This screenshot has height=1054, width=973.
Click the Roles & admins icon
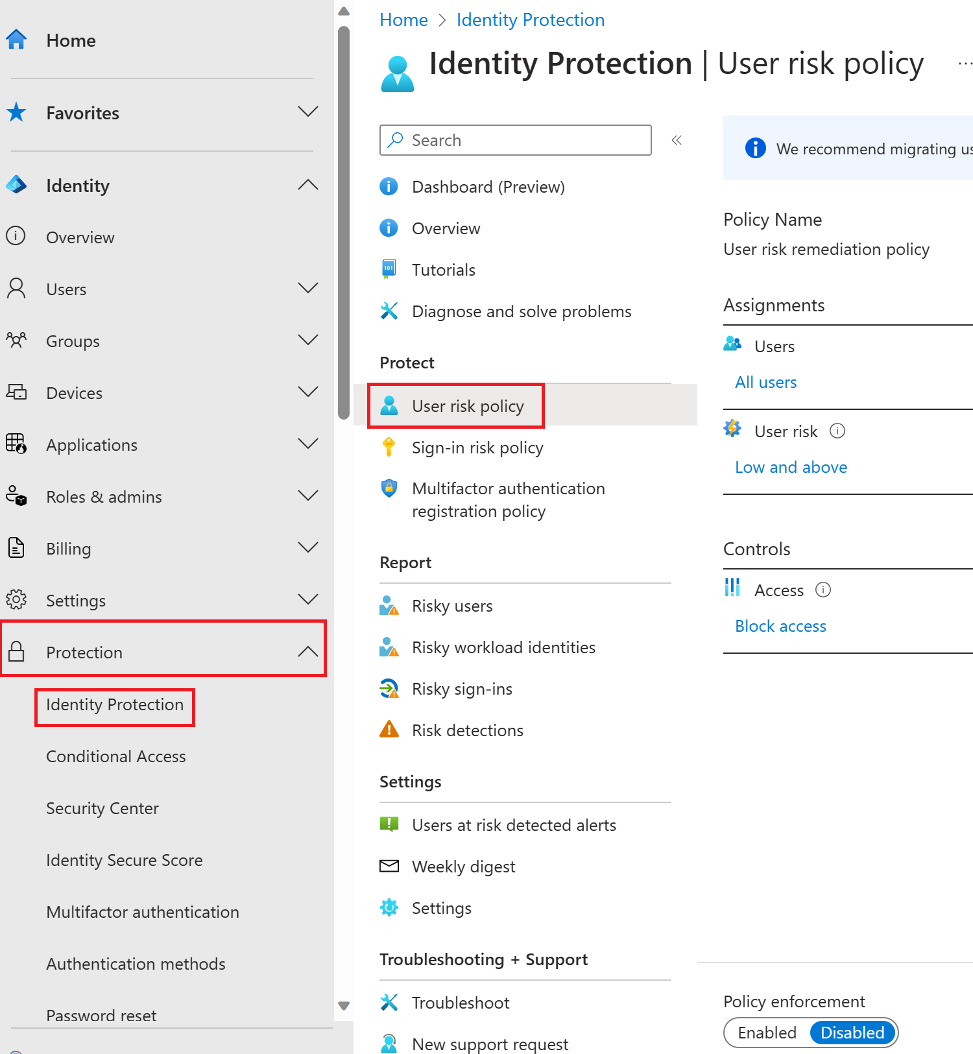pyautogui.click(x=16, y=496)
